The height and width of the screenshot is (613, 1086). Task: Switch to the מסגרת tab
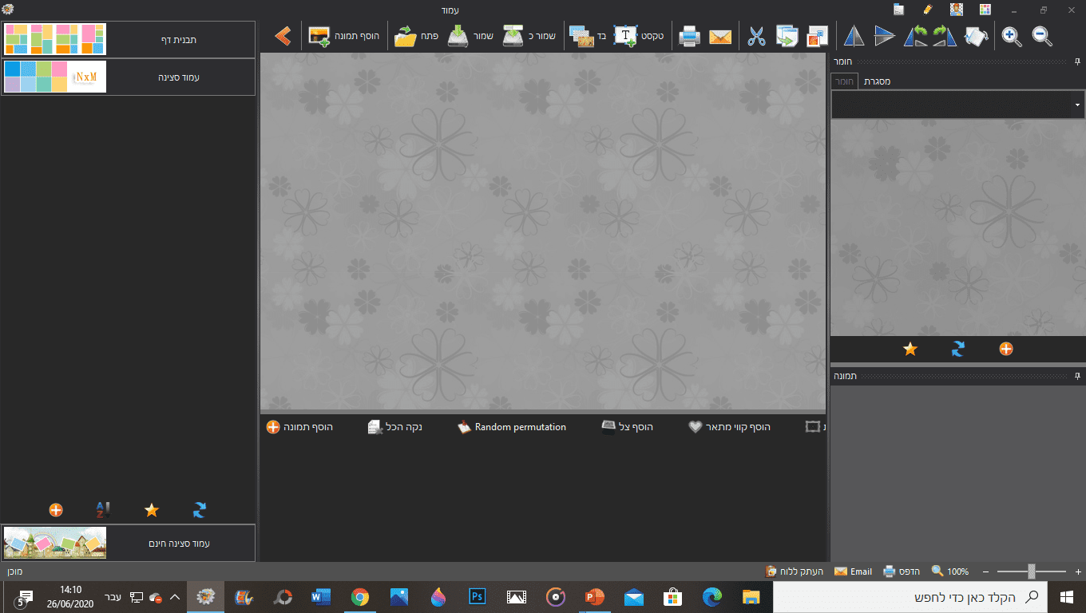click(878, 81)
